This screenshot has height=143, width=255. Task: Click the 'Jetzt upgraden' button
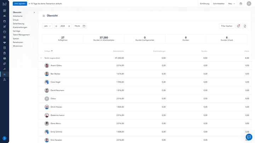click(x=20, y=4)
